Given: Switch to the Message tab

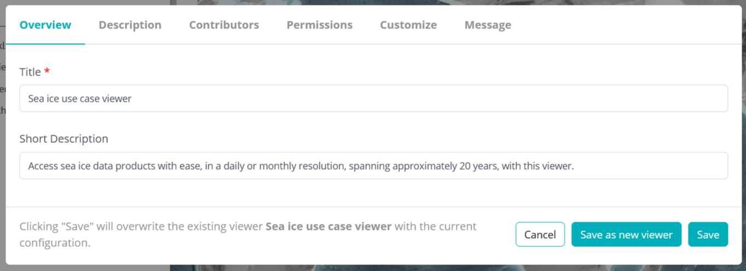Looking at the screenshot, I should (487, 25).
